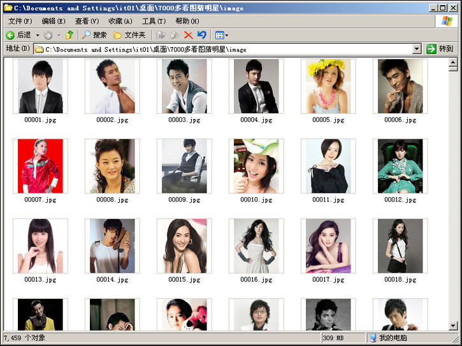Click the 309 MB status entry
The width and height of the screenshot is (462, 346).
tap(333, 338)
